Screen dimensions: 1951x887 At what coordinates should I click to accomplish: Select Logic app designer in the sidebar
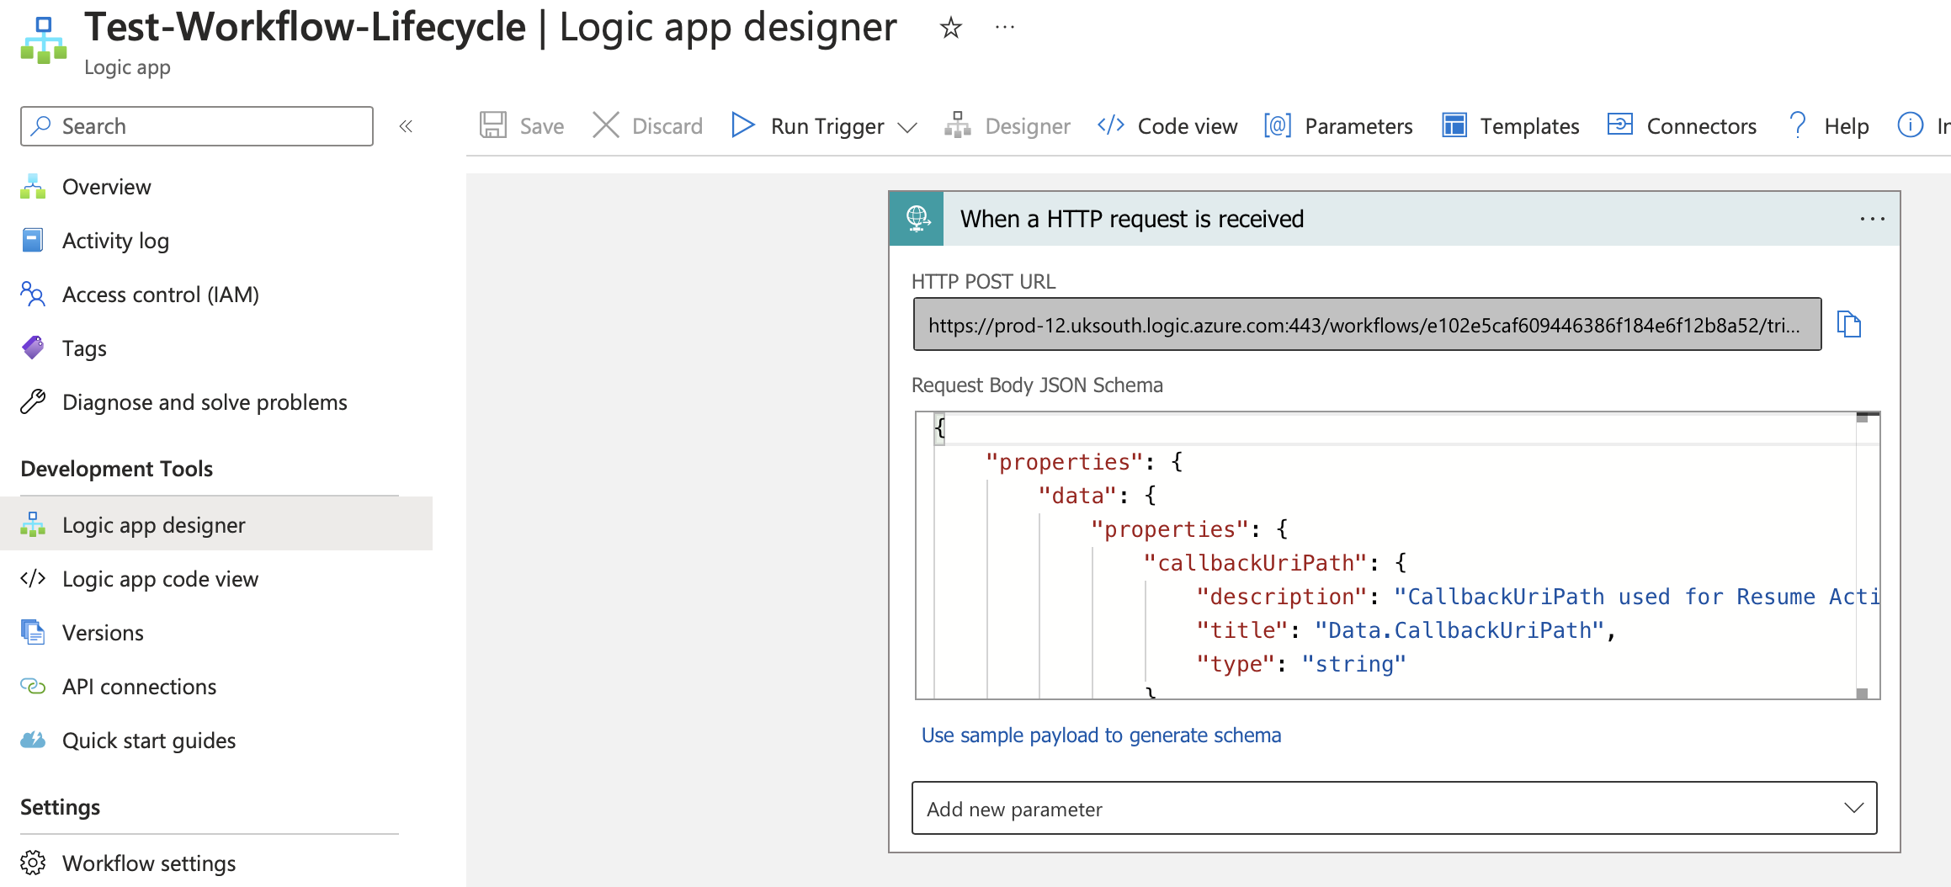pyautogui.click(x=216, y=525)
